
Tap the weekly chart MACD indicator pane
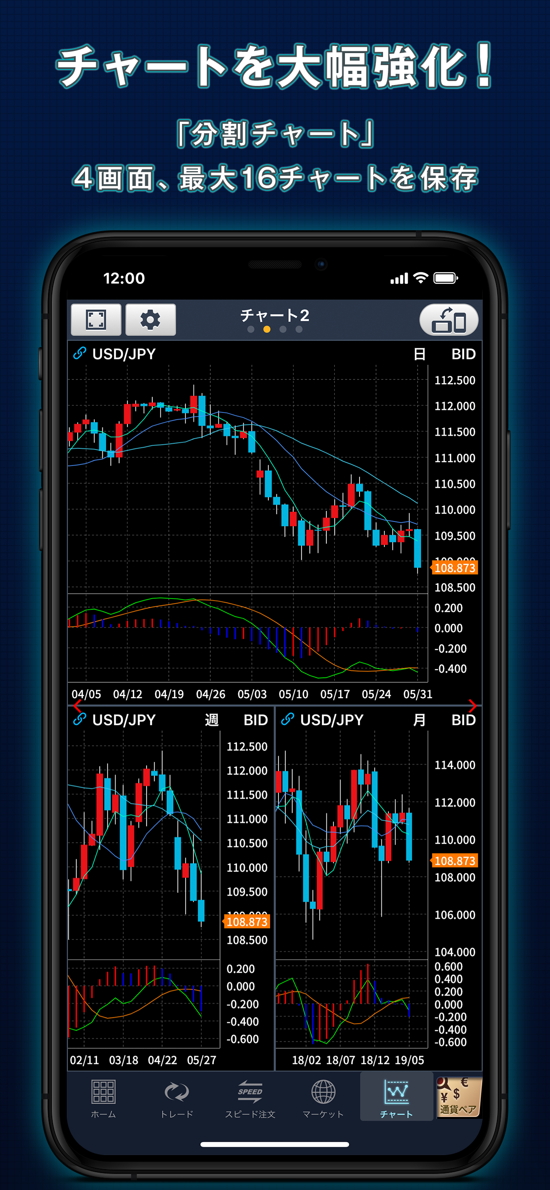pyautogui.click(x=144, y=1003)
